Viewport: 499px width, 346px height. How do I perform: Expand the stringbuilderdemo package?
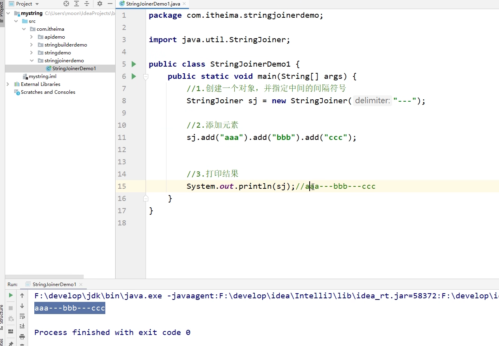pos(32,45)
